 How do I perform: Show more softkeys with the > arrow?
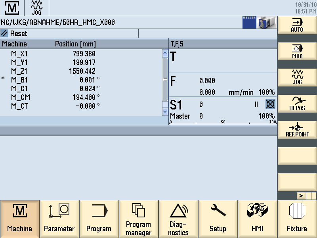pyautogui.click(x=301, y=196)
